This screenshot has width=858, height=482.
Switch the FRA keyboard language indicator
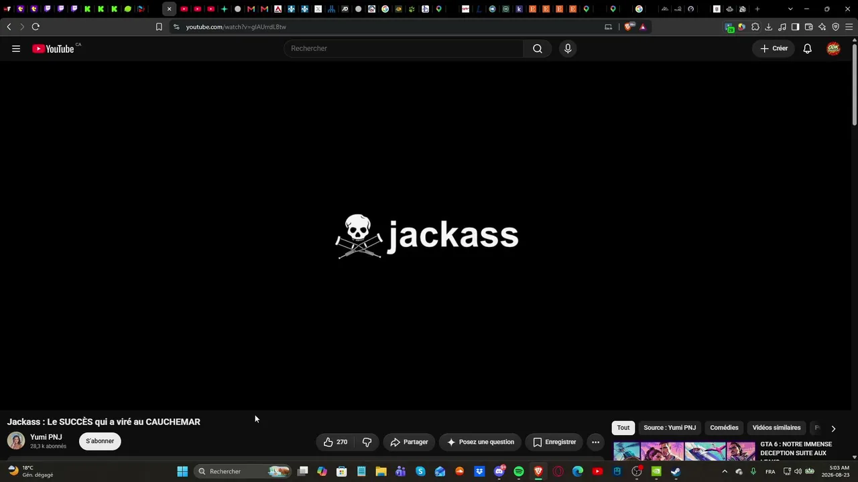[x=770, y=471]
